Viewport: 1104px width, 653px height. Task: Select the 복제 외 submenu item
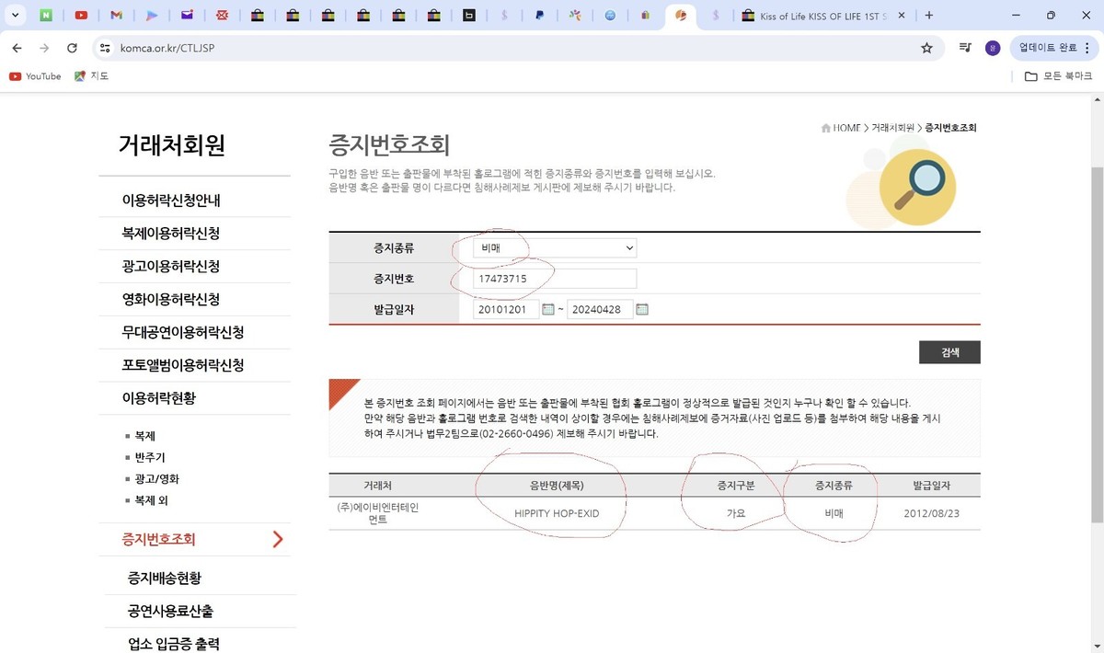coord(151,501)
